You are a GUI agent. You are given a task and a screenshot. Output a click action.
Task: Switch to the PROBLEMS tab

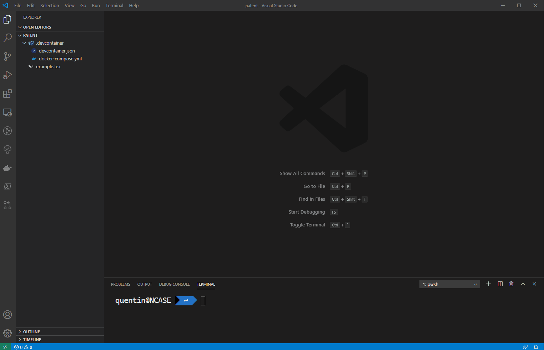(x=121, y=284)
